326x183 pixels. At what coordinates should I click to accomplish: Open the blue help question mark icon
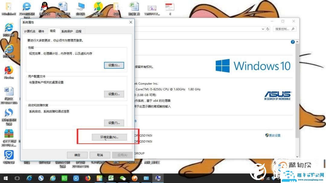point(292,42)
